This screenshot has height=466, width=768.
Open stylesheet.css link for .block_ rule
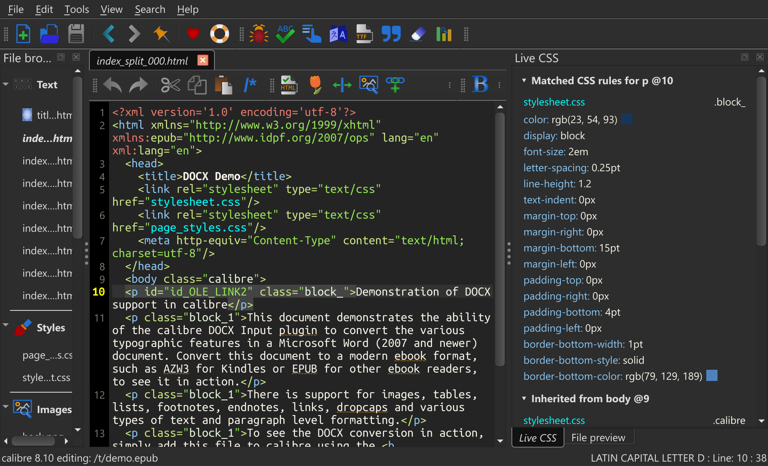[x=554, y=102]
